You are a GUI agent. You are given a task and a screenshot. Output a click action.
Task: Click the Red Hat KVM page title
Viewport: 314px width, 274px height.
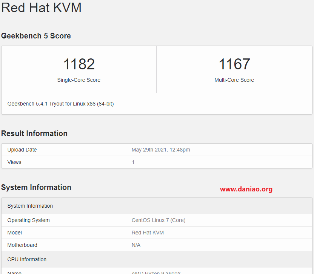pos(41,8)
